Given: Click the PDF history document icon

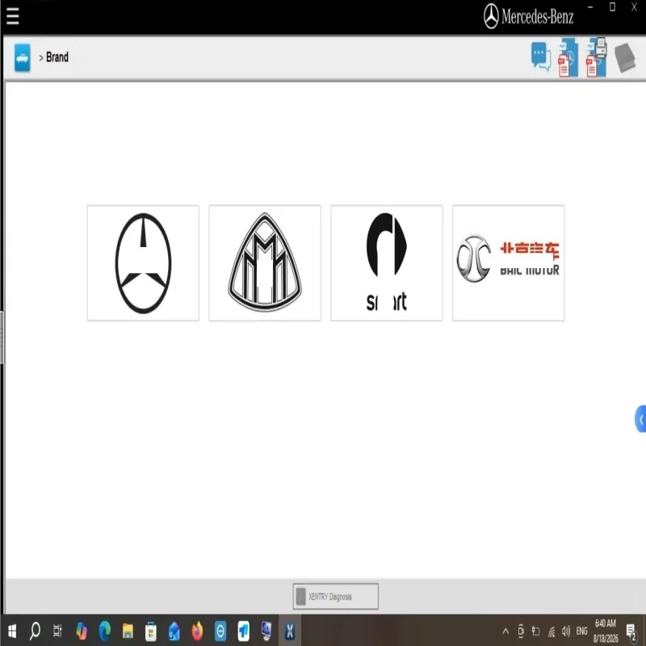Looking at the screenshot, I should tap(568, 57).
